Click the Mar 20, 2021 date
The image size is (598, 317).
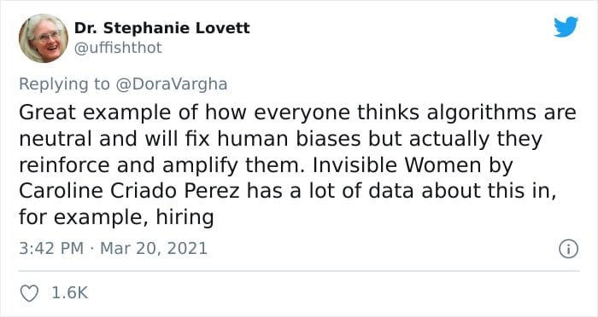[x=154, y=249]
